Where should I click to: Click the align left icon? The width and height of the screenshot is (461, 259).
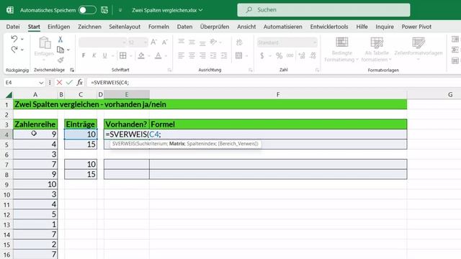181,55
